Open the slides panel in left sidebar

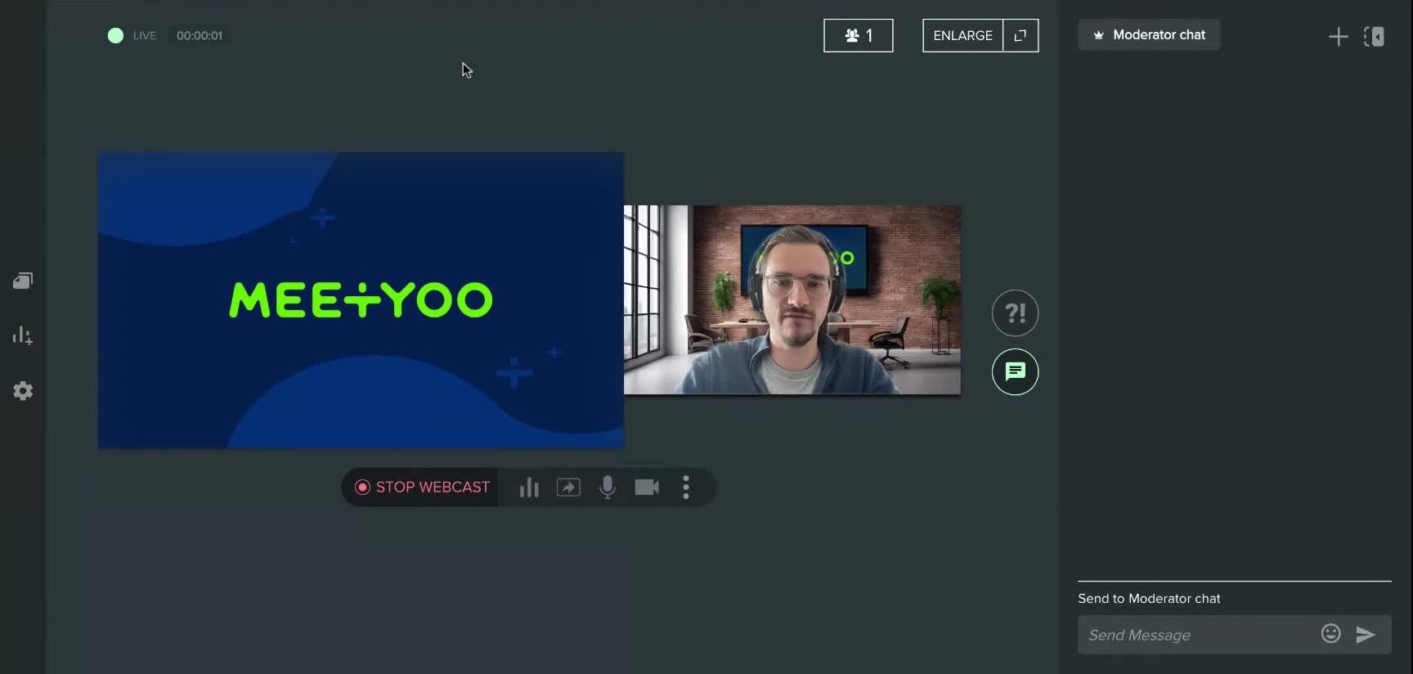point(23,281)
